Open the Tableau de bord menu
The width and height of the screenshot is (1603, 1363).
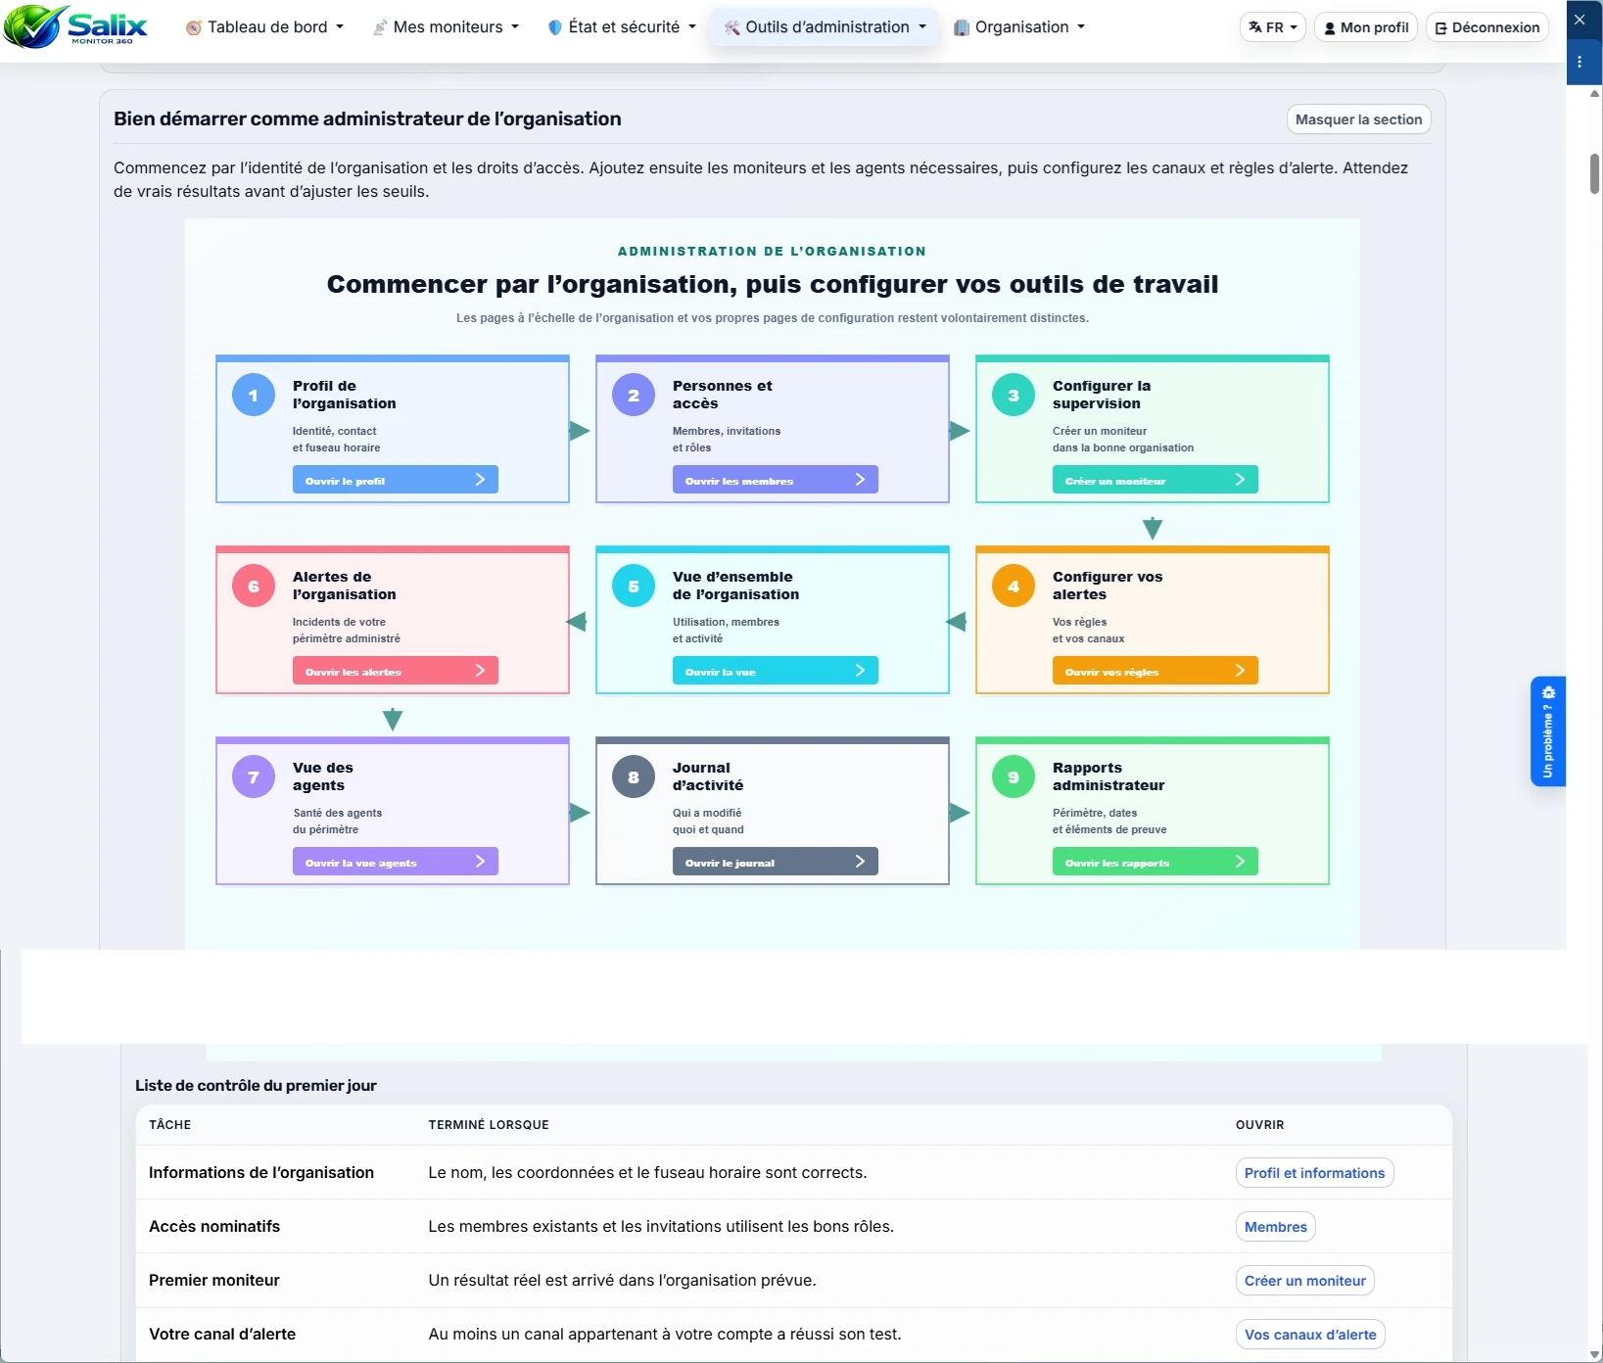[x=264, y=27]
